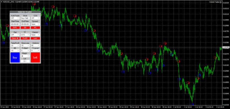Open the Pair dropdown
This screenshot has height=109, width=230.
15,35
